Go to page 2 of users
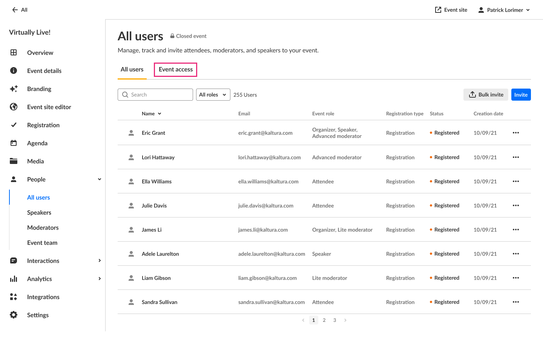Viewport: 543px width, 343px height. click(324, 320)
